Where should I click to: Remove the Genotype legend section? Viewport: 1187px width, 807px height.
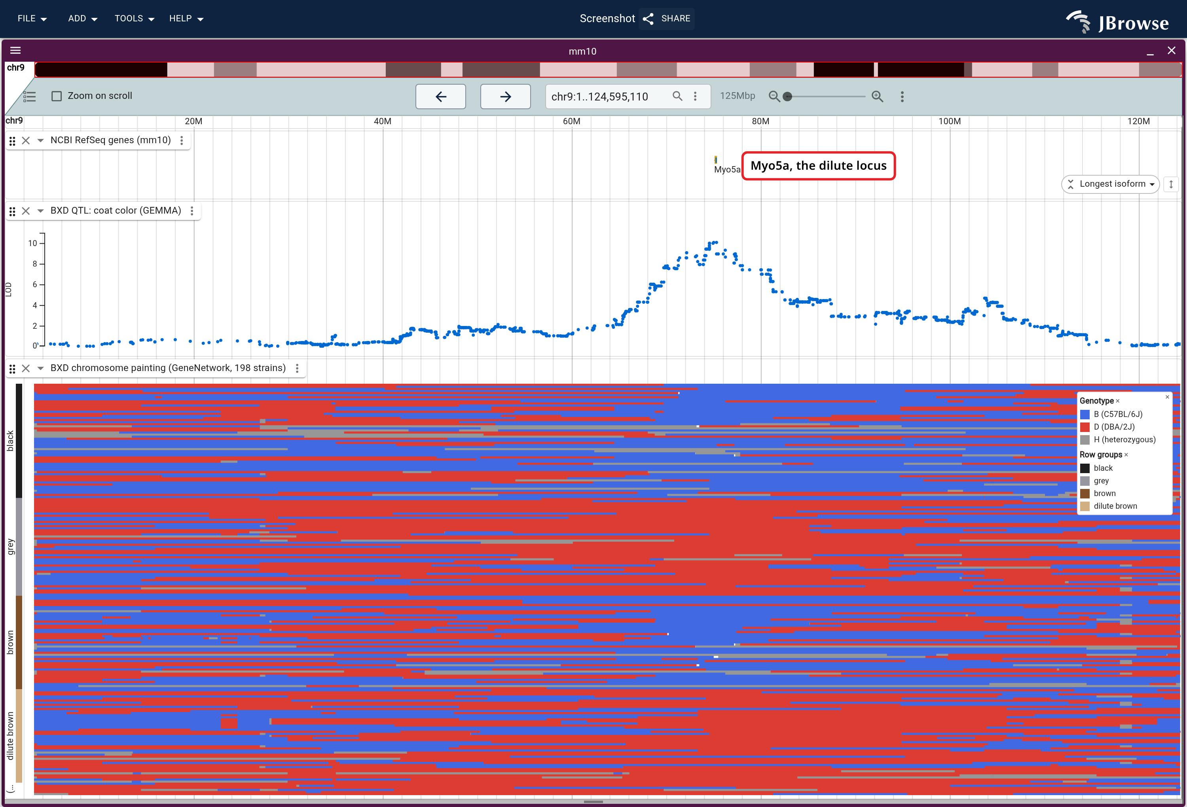(x=1117, y=401)
